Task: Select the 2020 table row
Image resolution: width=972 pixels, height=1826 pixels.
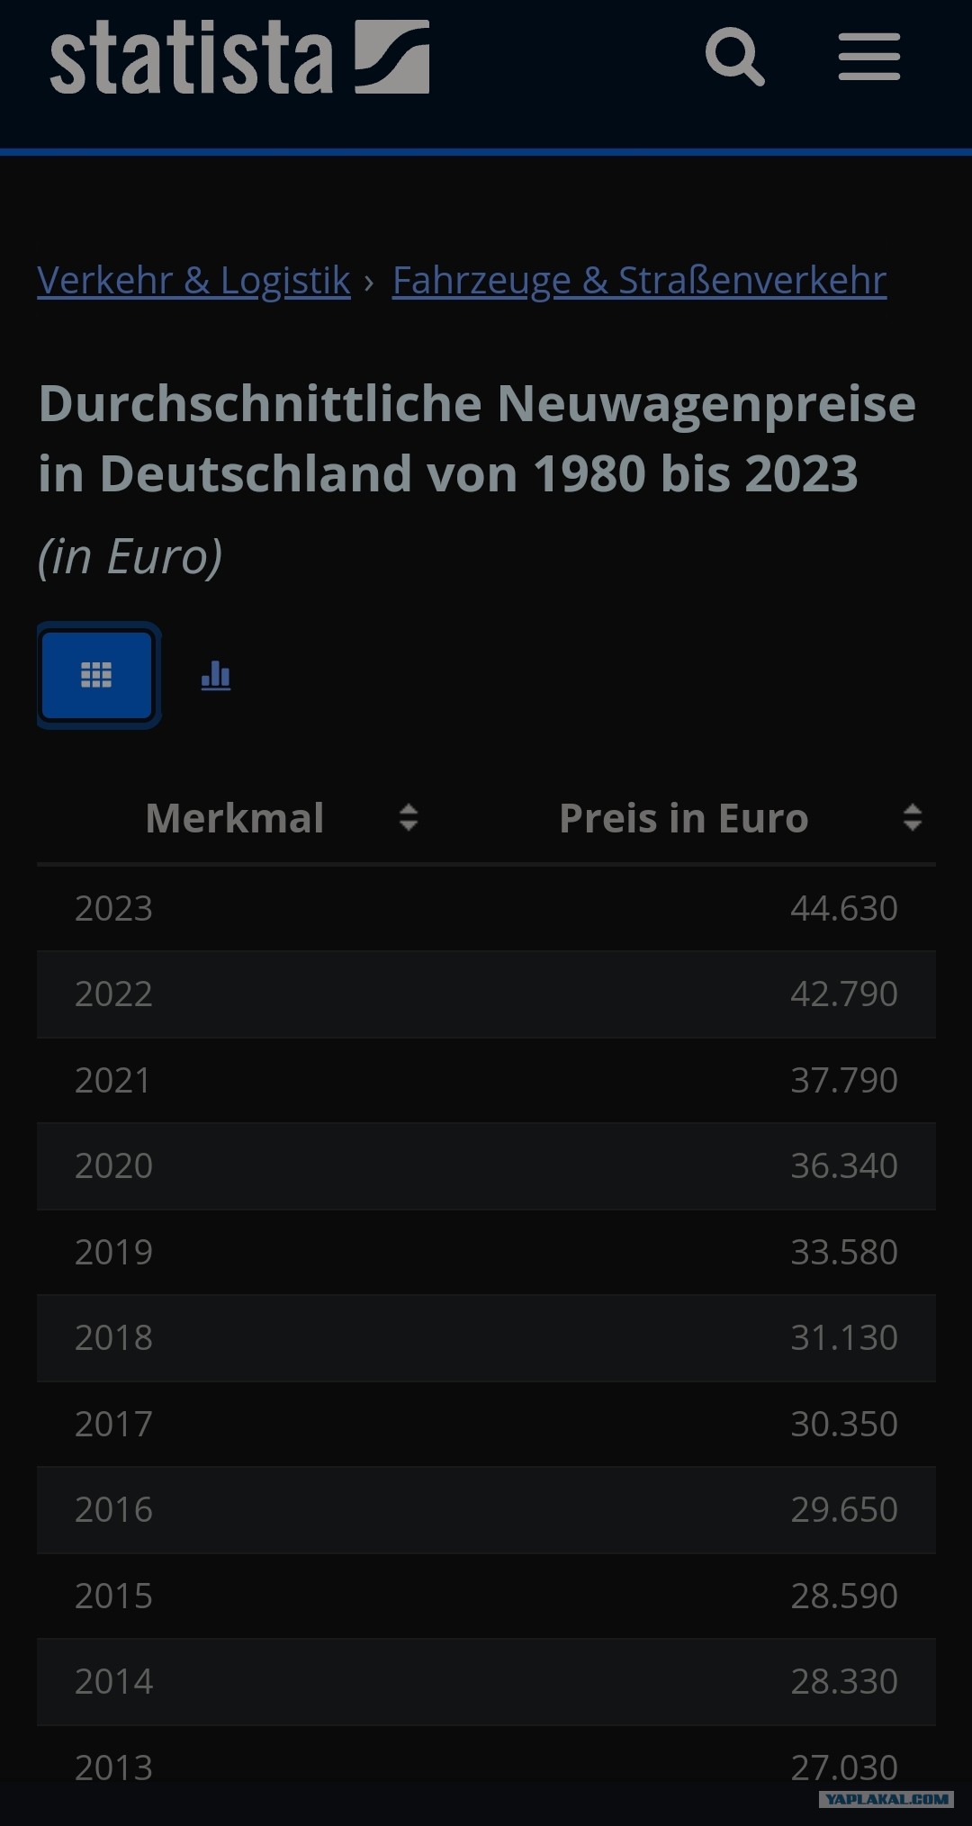Action: [486, 1165]
